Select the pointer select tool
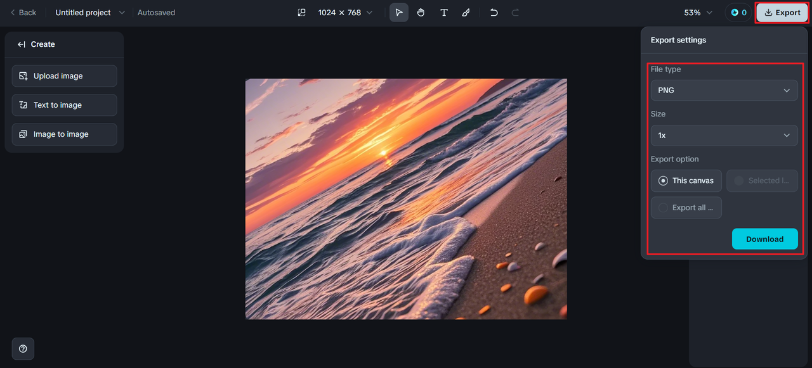The width and height of the screenshot is (812, 368). pyautogui.click(x=399, y=13)
